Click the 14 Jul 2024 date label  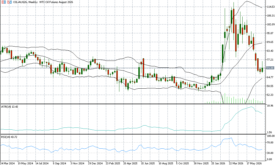coord(42,163)
